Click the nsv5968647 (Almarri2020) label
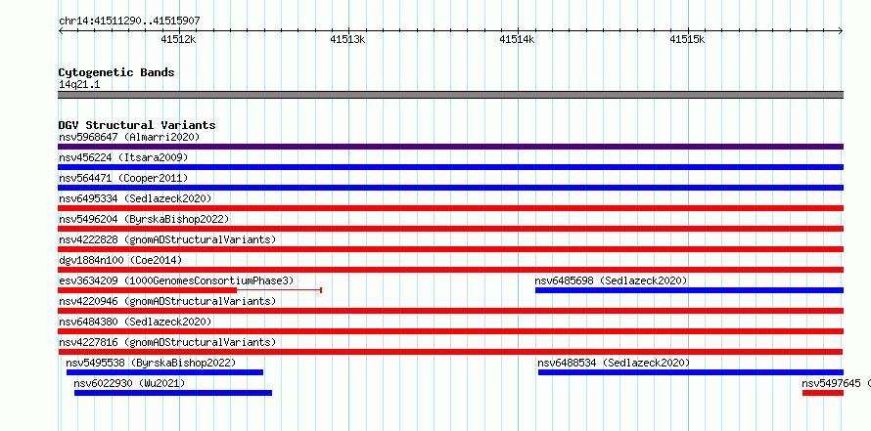Screen dimensions: 871x431 coord(129,137)
